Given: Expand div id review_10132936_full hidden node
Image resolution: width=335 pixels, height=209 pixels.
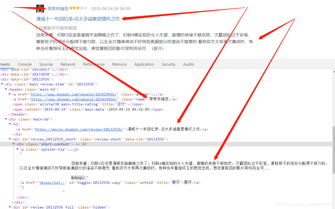Looking at the screenshot, I should click(10, 207).
